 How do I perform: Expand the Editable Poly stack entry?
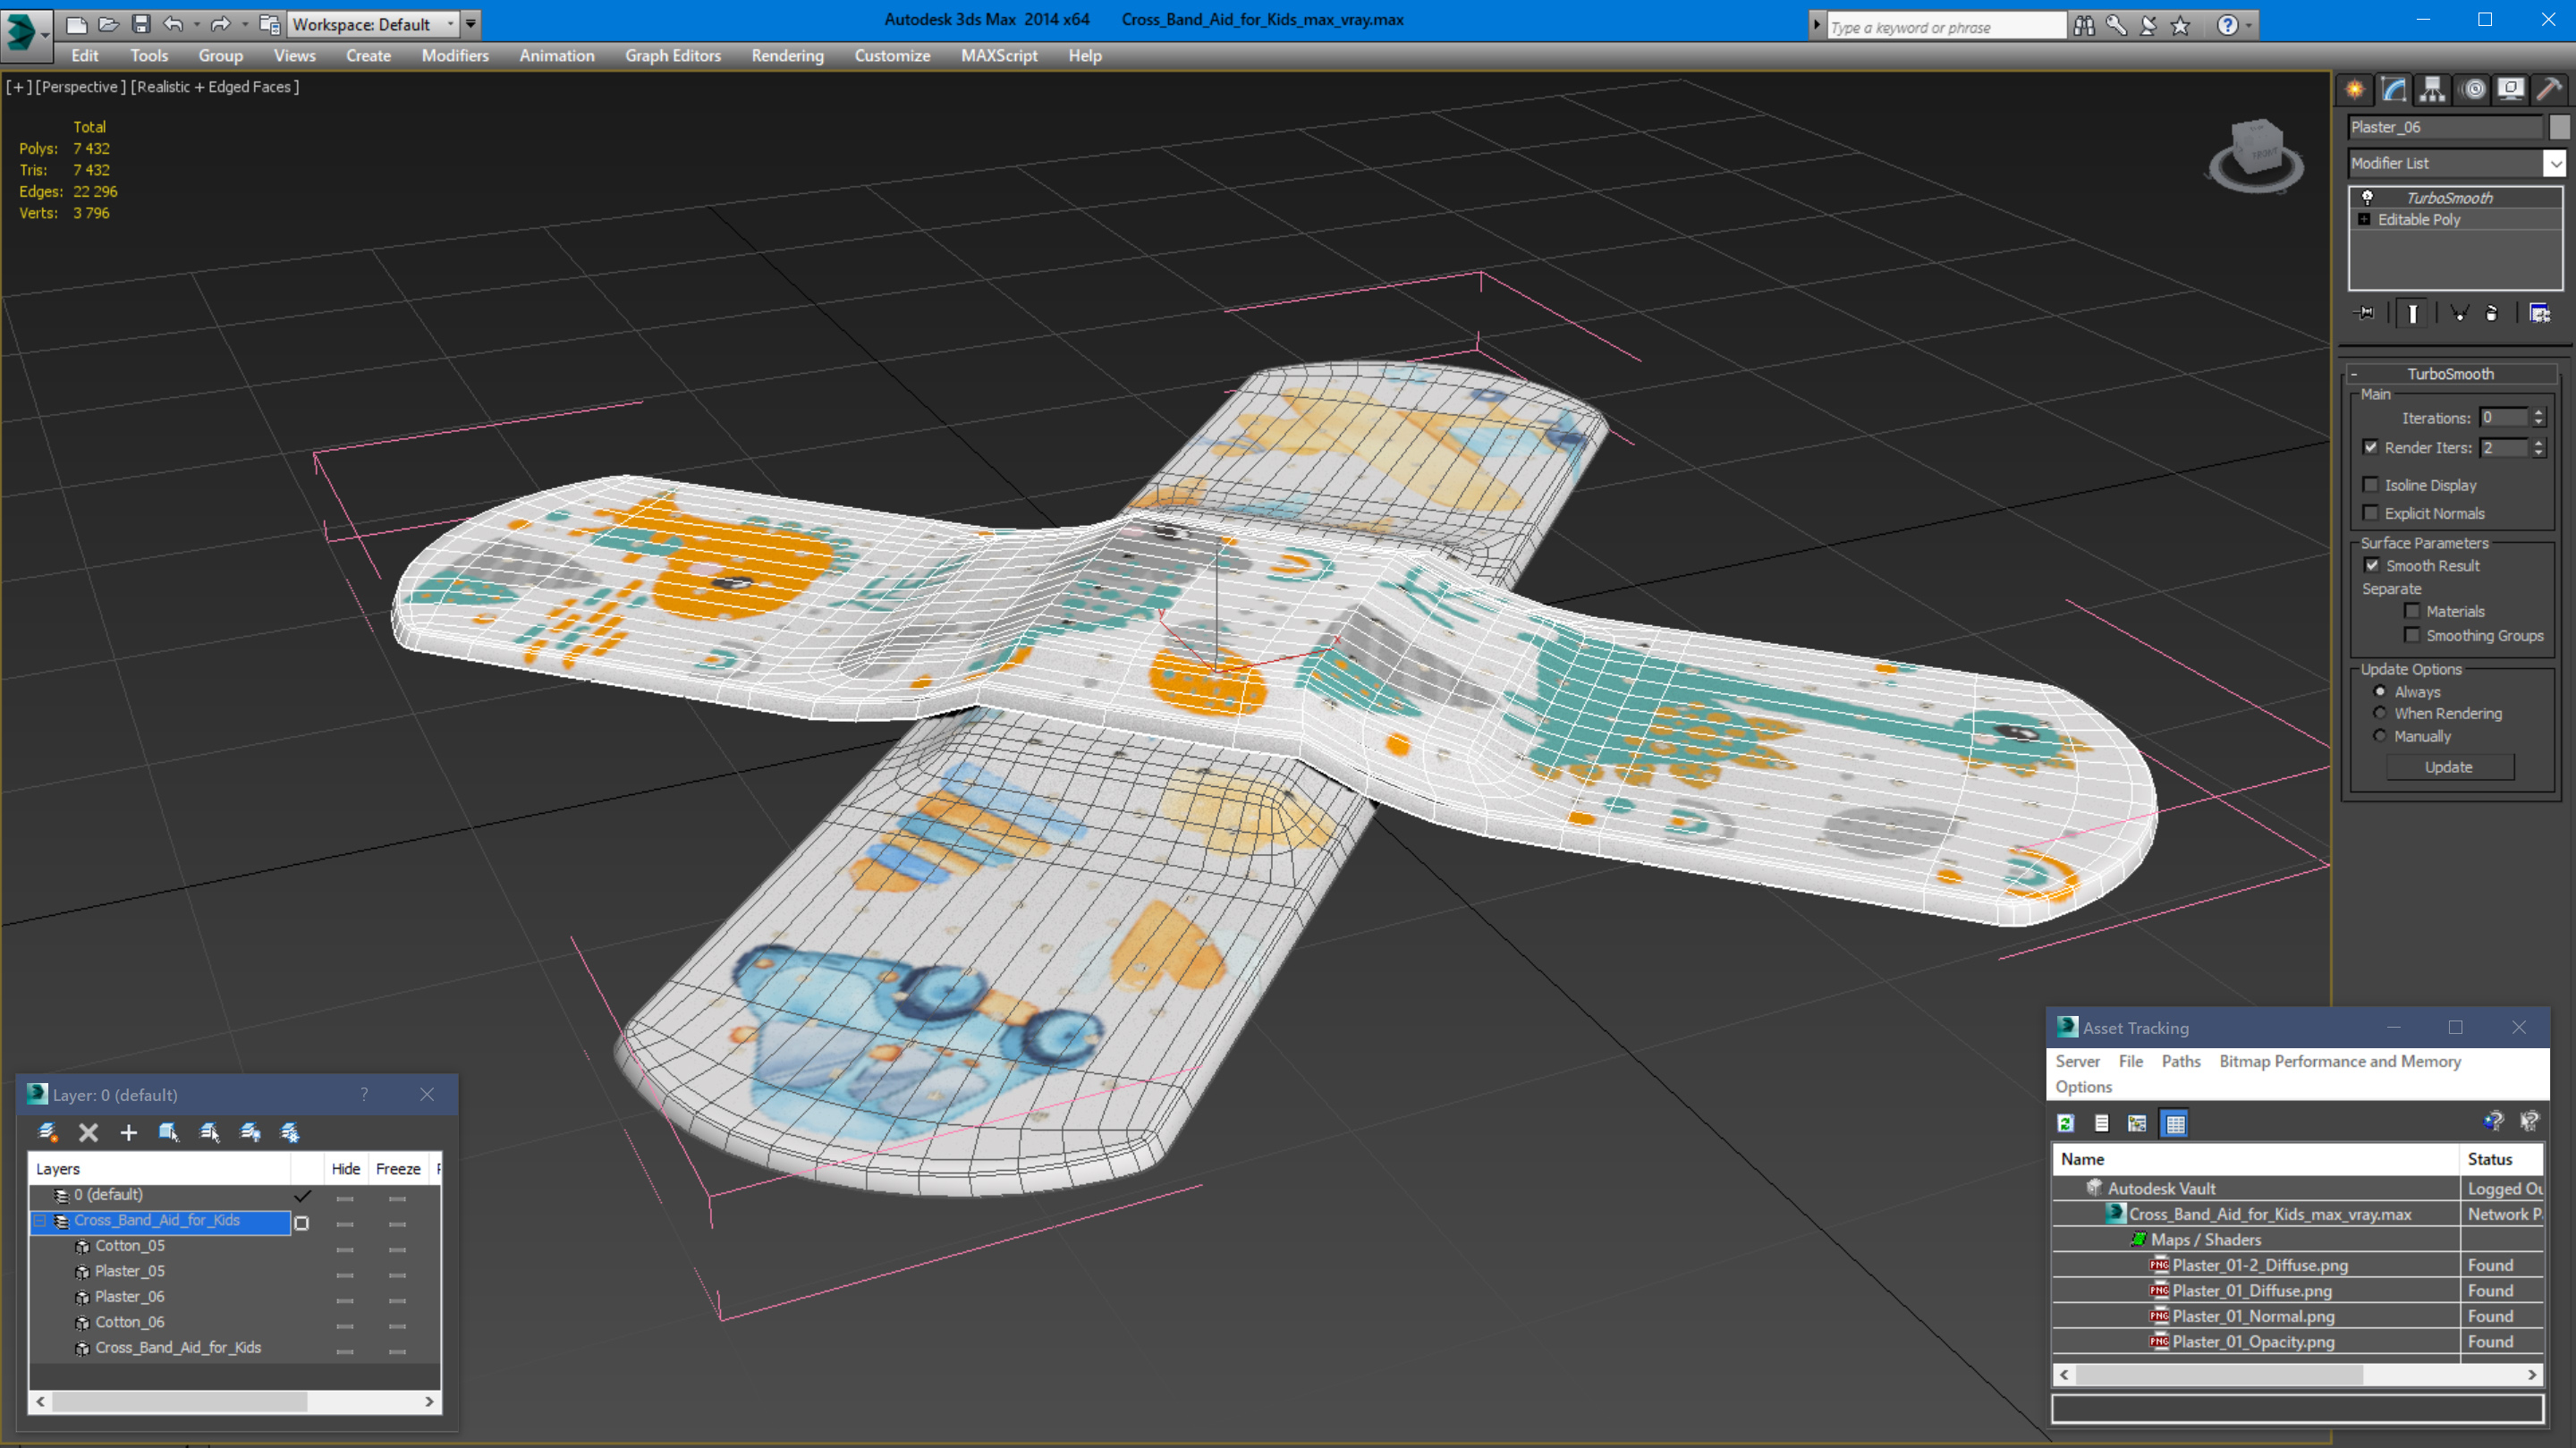2364,220
